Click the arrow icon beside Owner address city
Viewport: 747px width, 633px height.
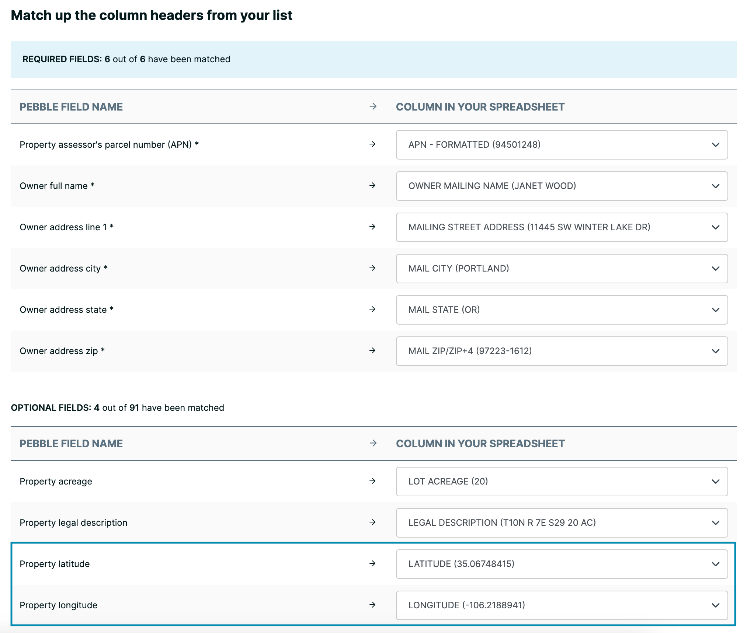click(372, 268)
